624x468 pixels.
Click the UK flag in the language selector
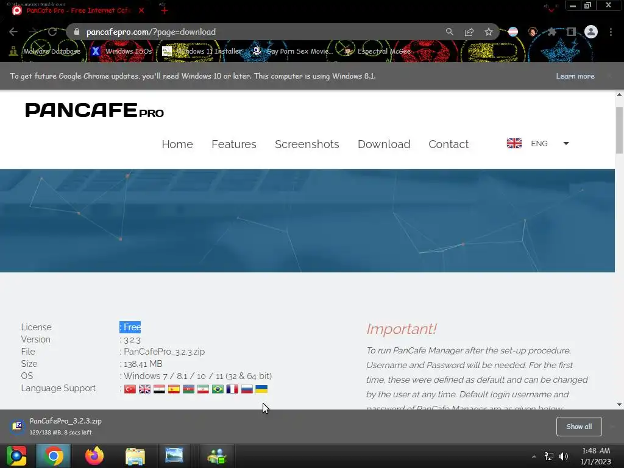(514, 143)
